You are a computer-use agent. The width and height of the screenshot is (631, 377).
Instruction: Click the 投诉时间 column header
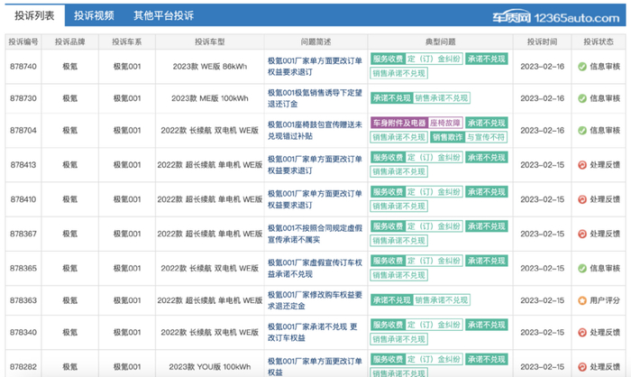point(542,41)
